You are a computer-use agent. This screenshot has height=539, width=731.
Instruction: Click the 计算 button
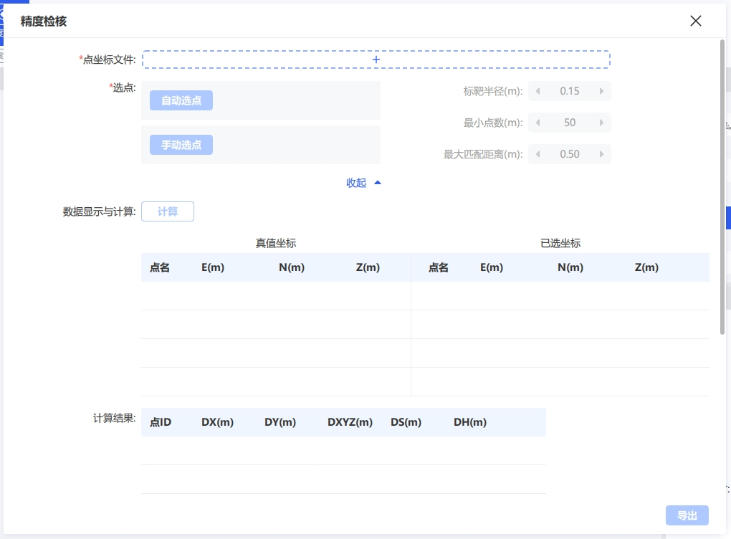168,211
